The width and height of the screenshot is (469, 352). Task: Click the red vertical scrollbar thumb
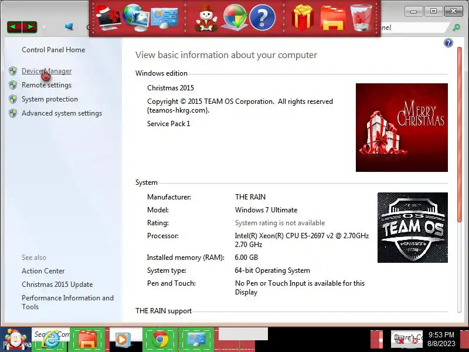[x=460, y=135]
